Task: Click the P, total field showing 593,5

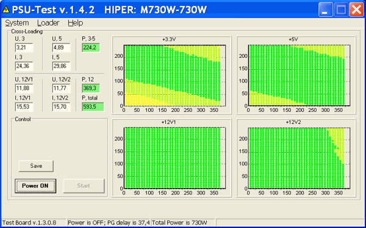Action: tap(93, 107)
